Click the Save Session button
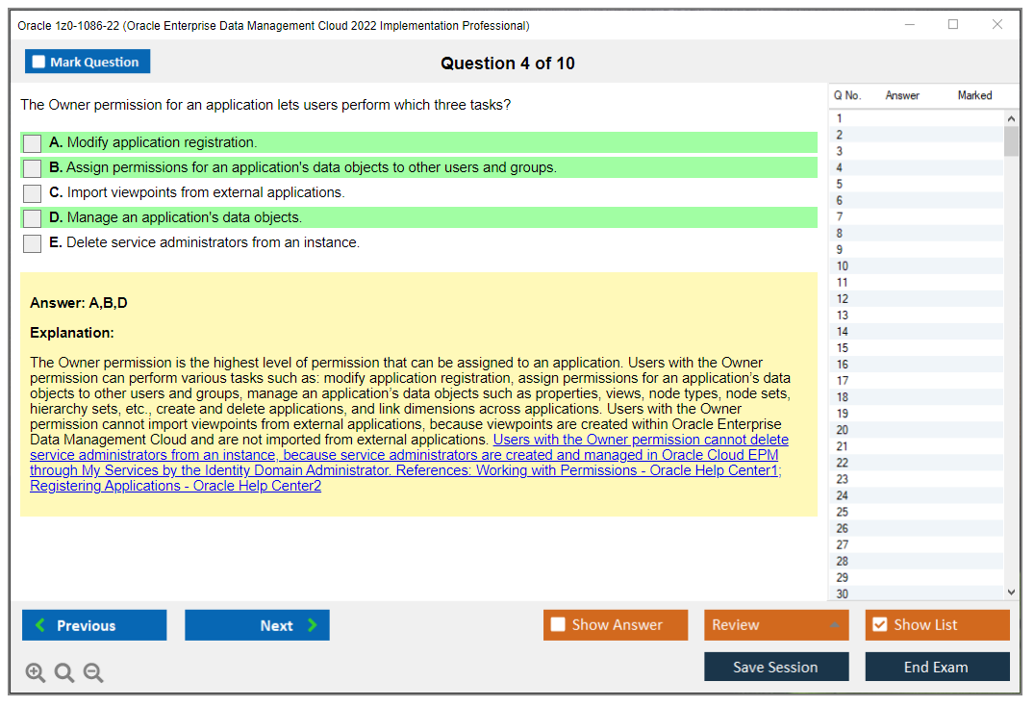Screen dimensions: 1034x707 [x=776, y=666]
